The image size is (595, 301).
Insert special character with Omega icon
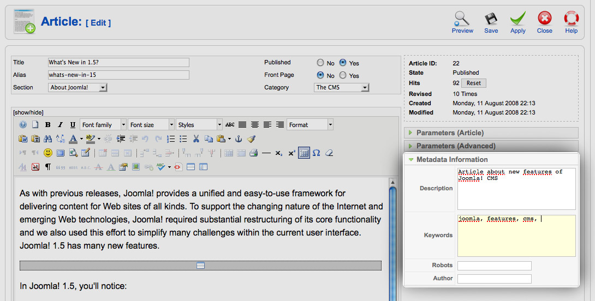[317, 153]
